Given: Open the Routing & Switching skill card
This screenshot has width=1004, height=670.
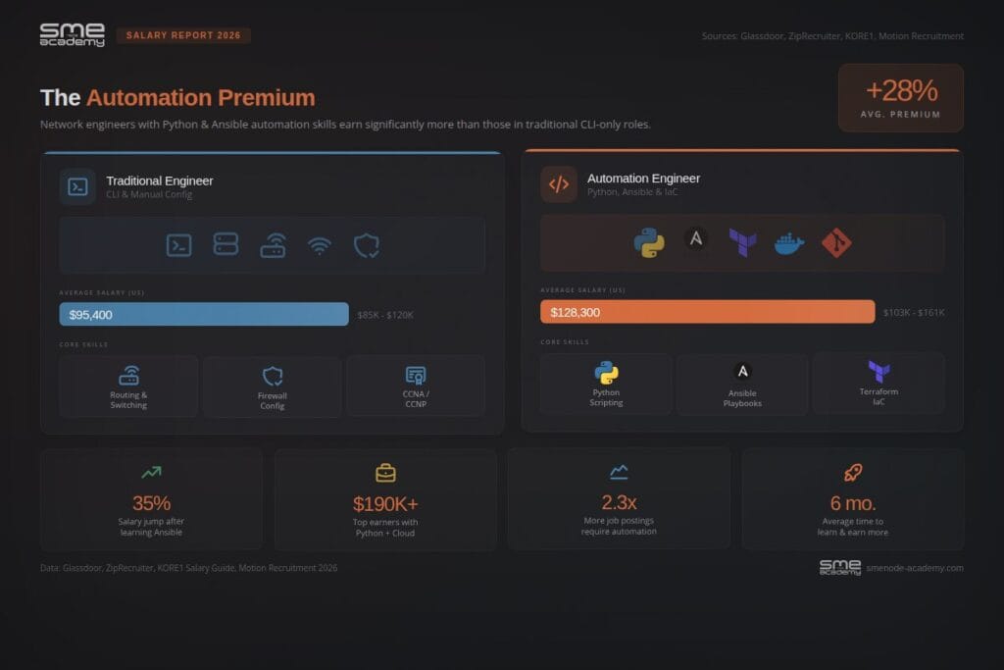Looking at the screenshot, I should pyautogui.click(x=128, y=387).
